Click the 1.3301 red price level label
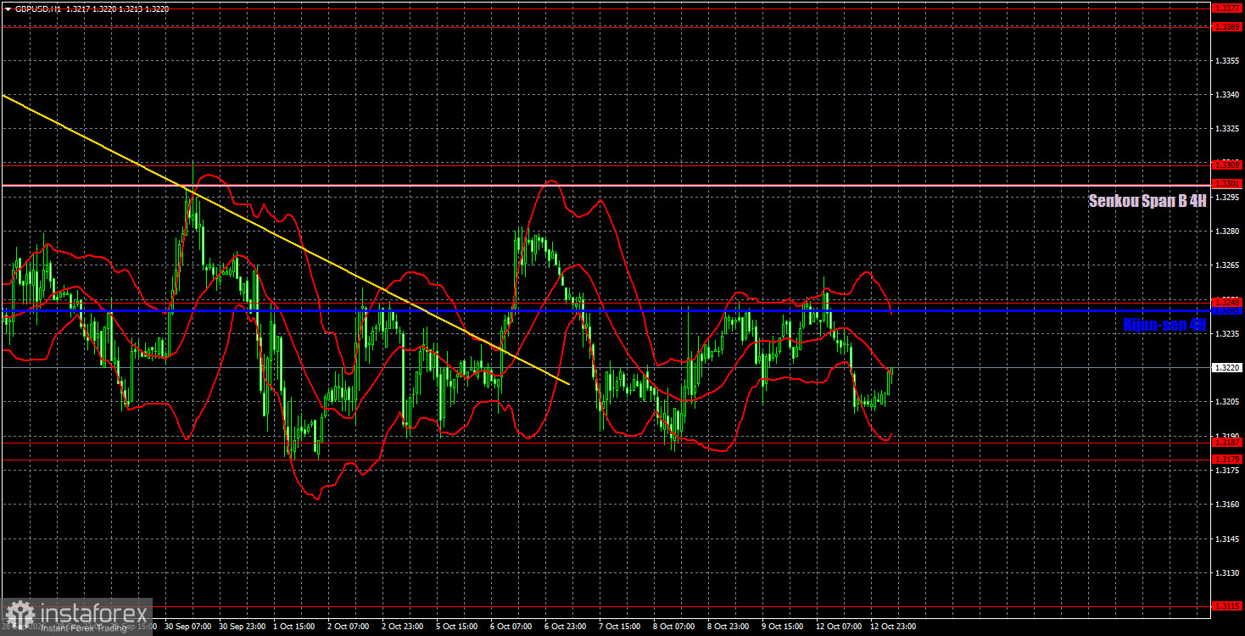1245x636 pixels. point(1227,183)
